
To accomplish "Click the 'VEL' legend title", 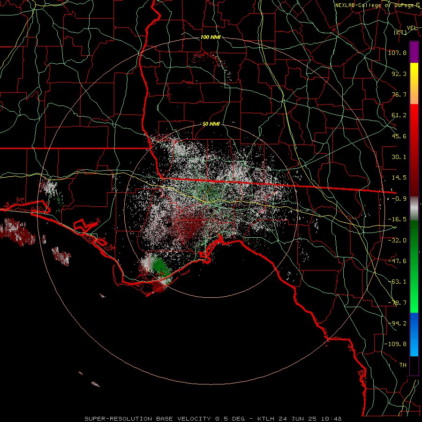I will point(412,28).
